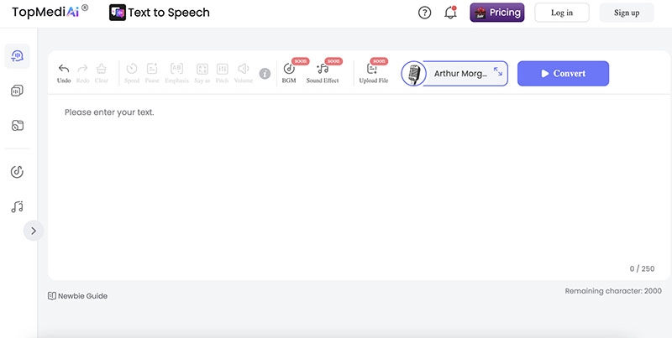
Task: Click the Speed control icon
Action: click(132, 70)
